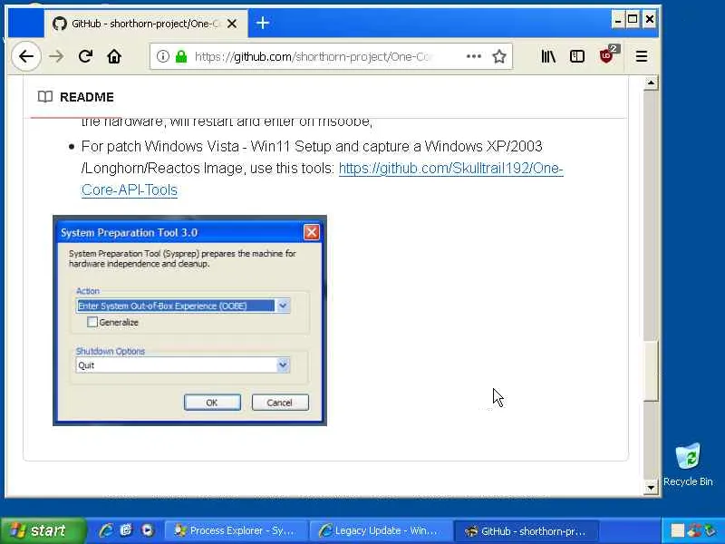
Task: Select the GitHub shorthorn-project browser tab
Action: point(146,24)
